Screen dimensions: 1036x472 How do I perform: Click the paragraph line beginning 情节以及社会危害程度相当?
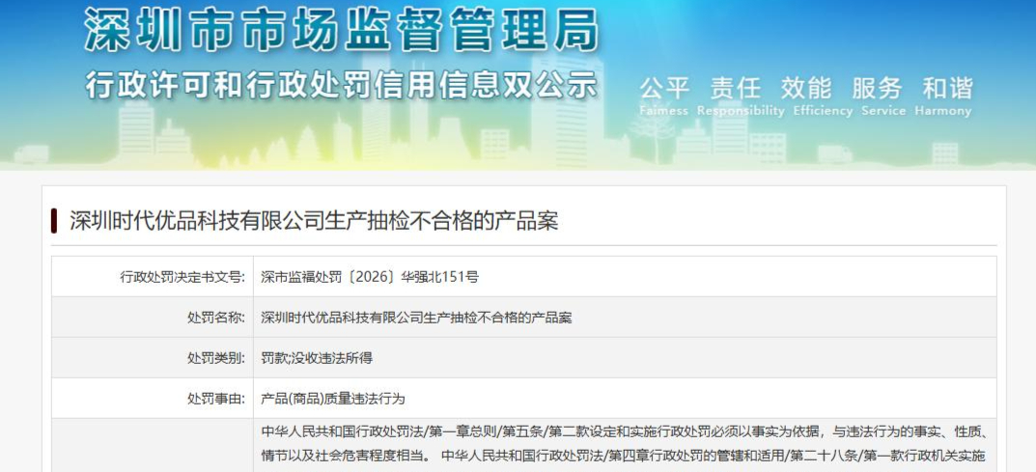[x=623, y=457]
